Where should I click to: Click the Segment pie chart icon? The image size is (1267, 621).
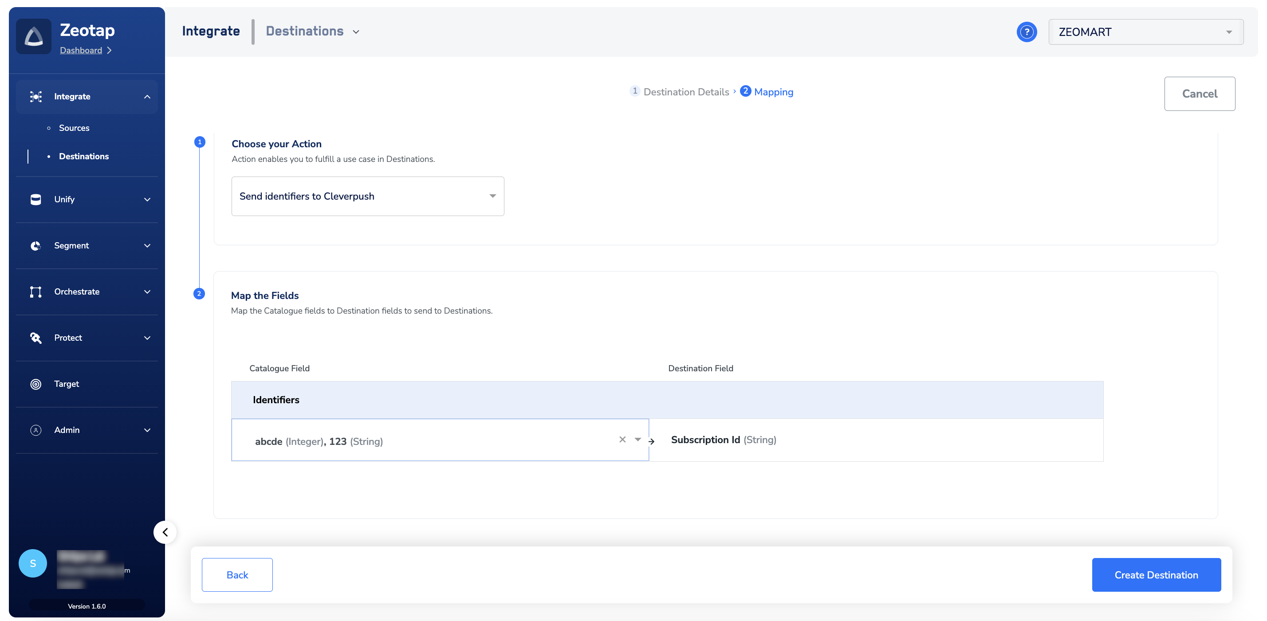(x=35, y=245)
